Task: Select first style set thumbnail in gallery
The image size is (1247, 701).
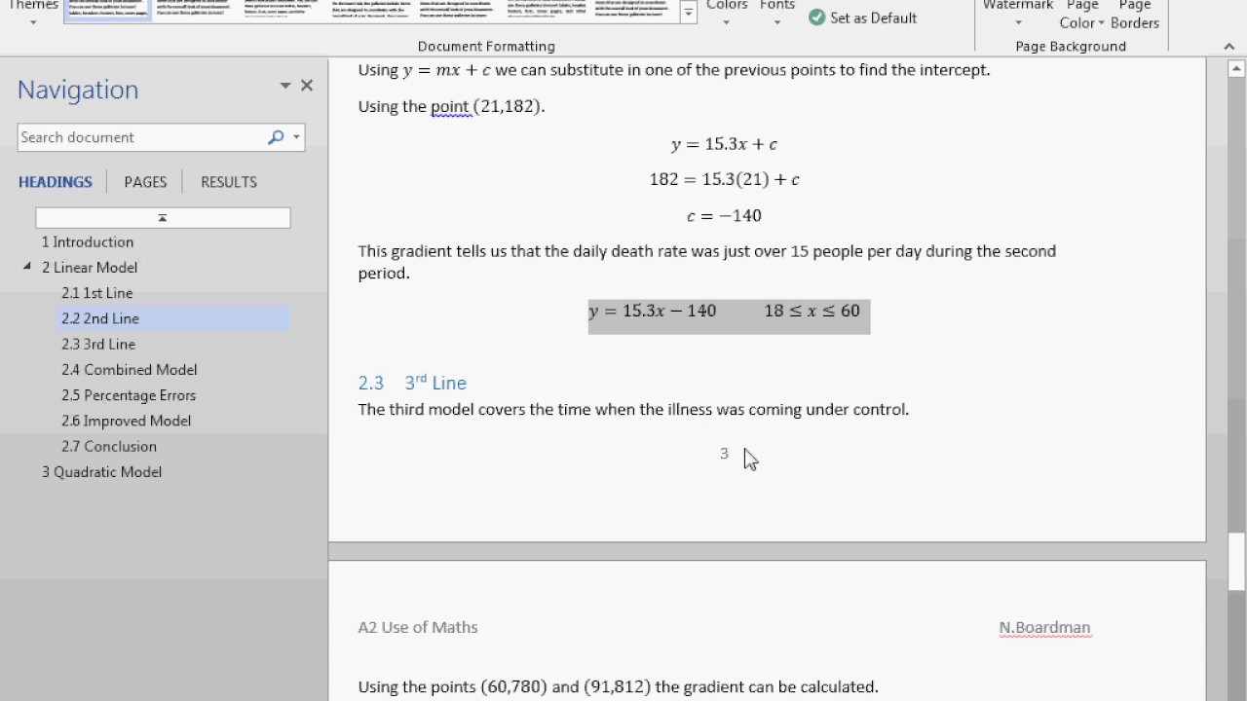Action: 107,10
